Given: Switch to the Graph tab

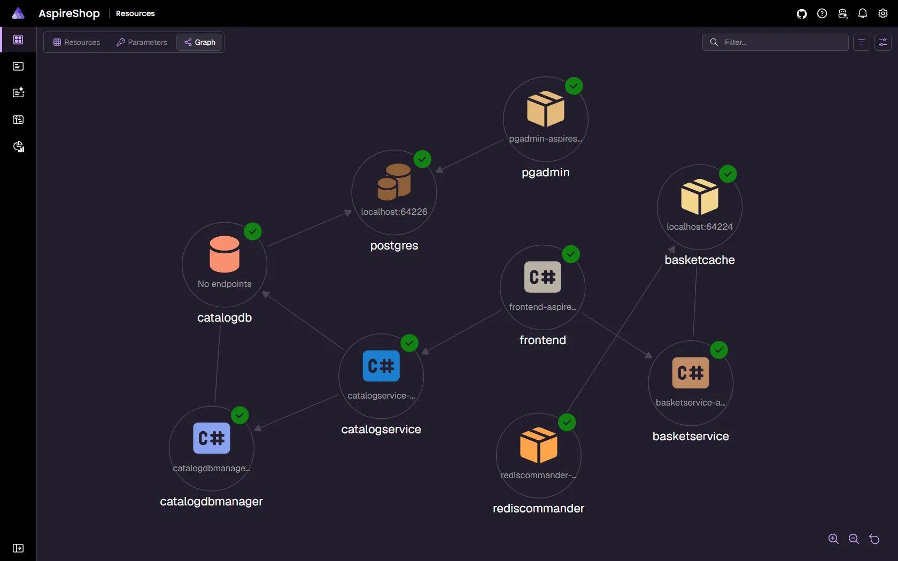Looking at the screenshot, I should [200, 42].
